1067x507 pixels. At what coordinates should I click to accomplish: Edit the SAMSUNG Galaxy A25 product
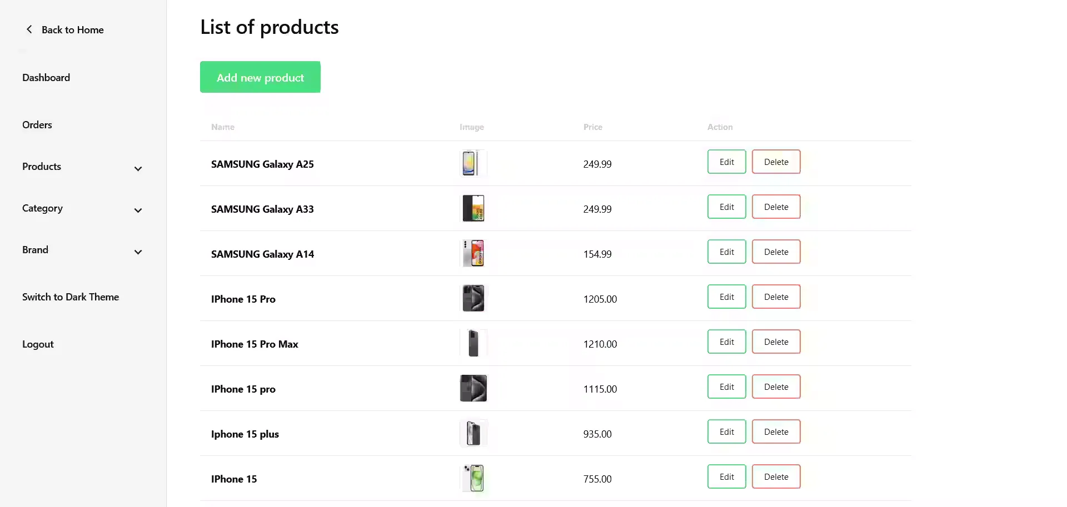[x=726, y=162]
